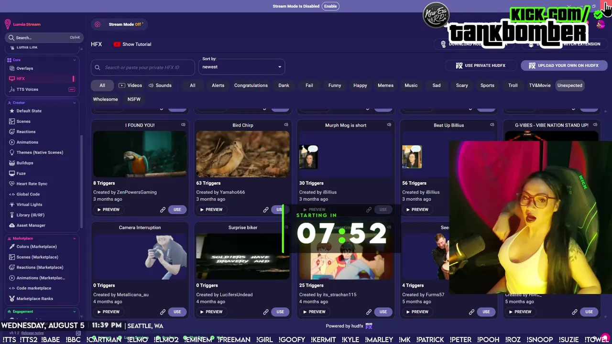The height and width of the screenshot is (344, 612).
Task: Collapse the Core sidebar section
Action: pyautogui.click(x=75, y=60)
